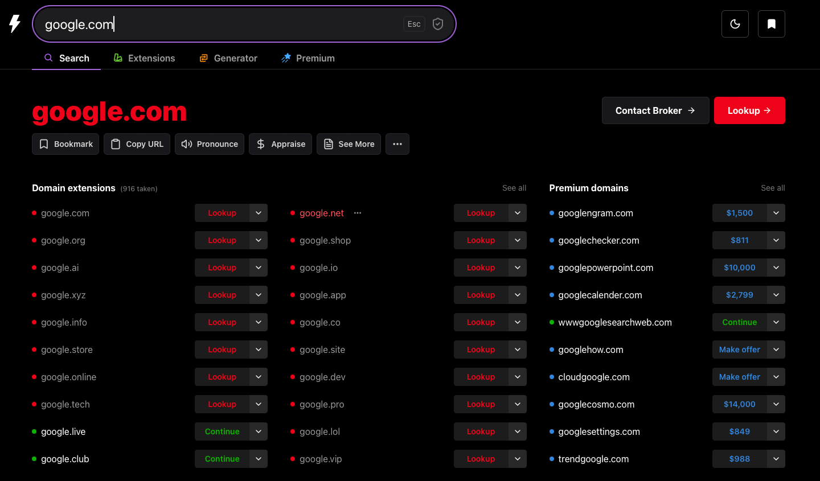Expand dropdown for google.live Continue
The image size is (820, 481).
[259, 431]
